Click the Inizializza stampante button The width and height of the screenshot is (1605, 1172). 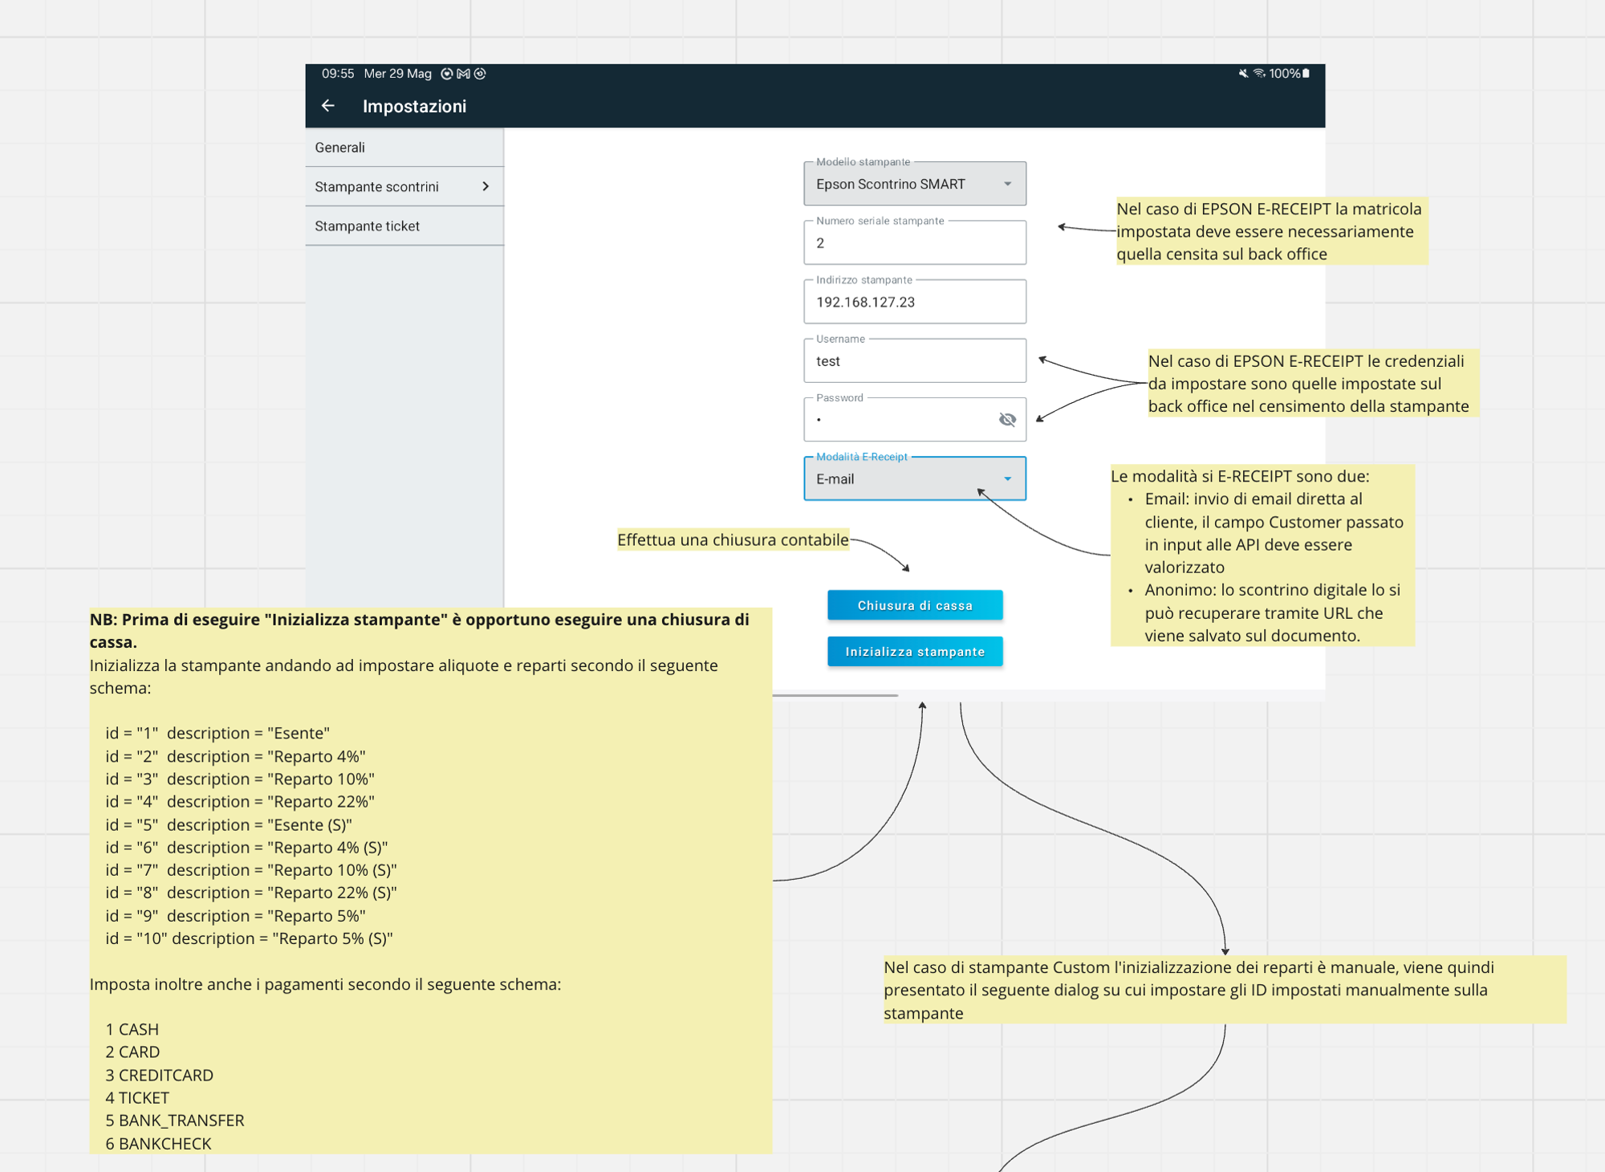click(915, 652)
